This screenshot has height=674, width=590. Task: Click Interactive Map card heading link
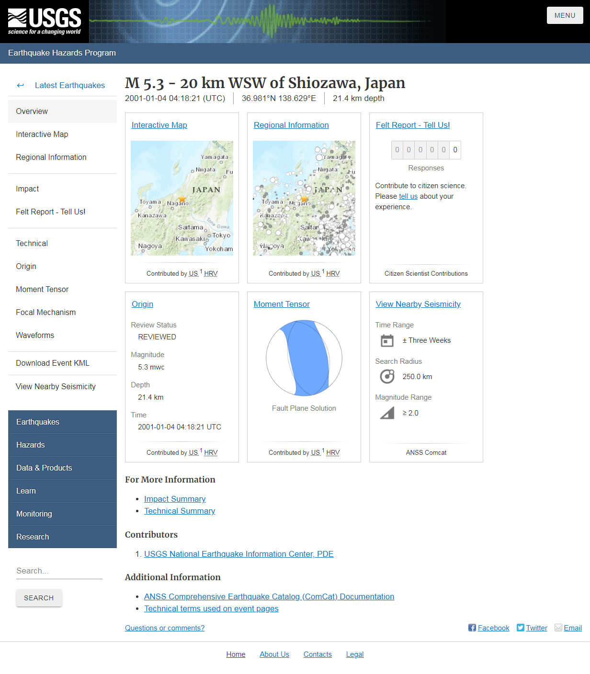pos(159,125)
